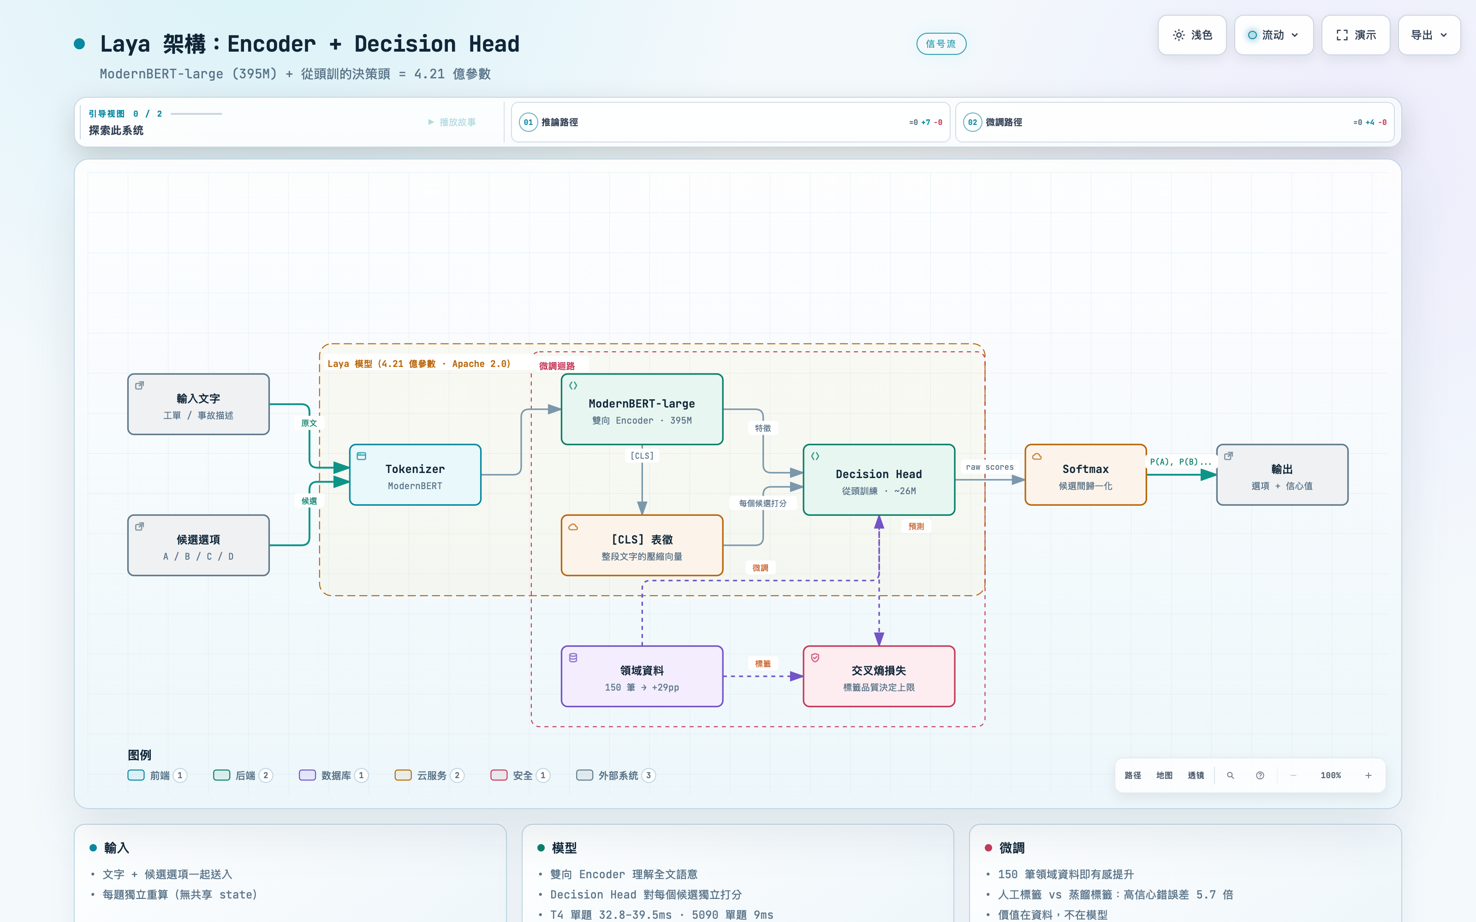
Task: Click the 微調迴路 group label
Action: (557, 366)
